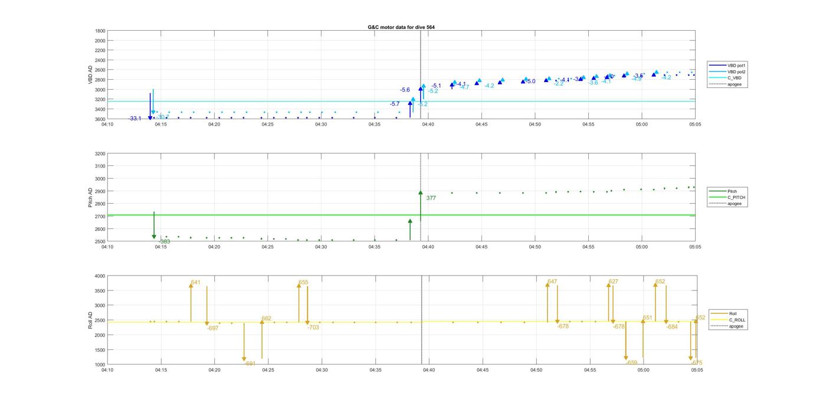This screenshot has width=826, height=409.
Task: Click the 2900 tick on the Pitch axis
Action: tap(101, 191)
